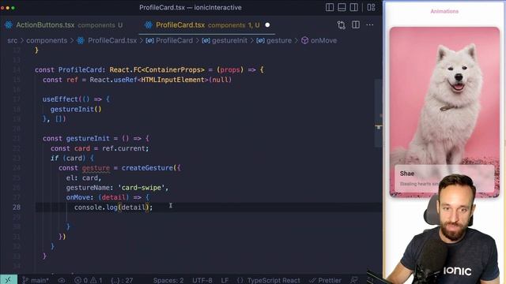The height and width of the screenshot is (284, 506).
Task: Split editor right icon
Action: (x=356, y=24)
